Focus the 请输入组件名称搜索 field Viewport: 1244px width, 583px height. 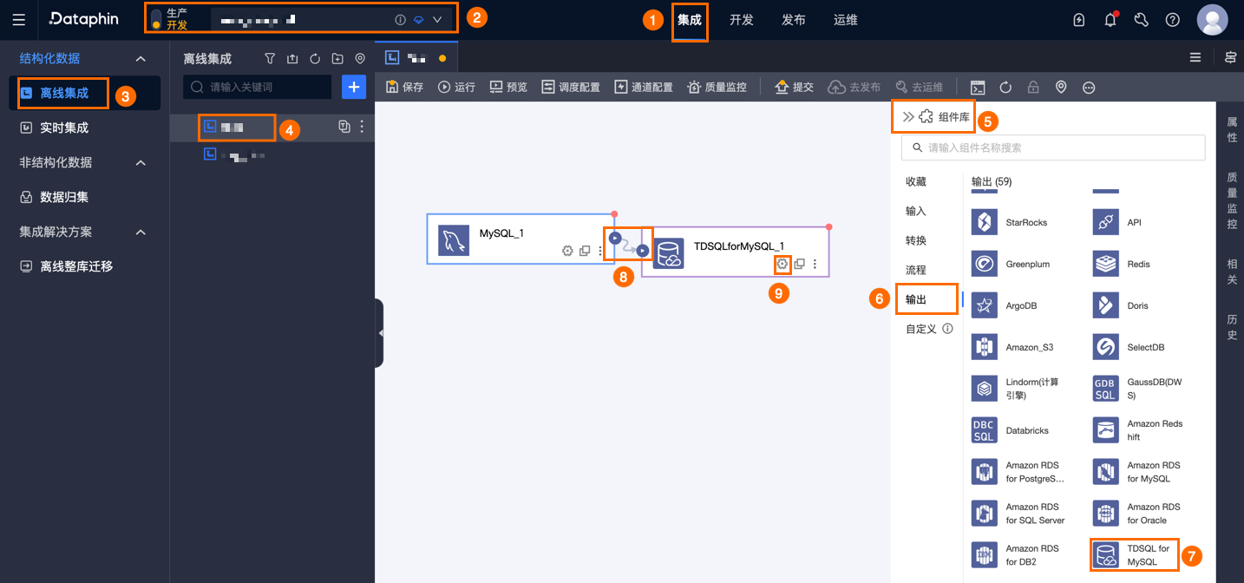(1053, 147)
